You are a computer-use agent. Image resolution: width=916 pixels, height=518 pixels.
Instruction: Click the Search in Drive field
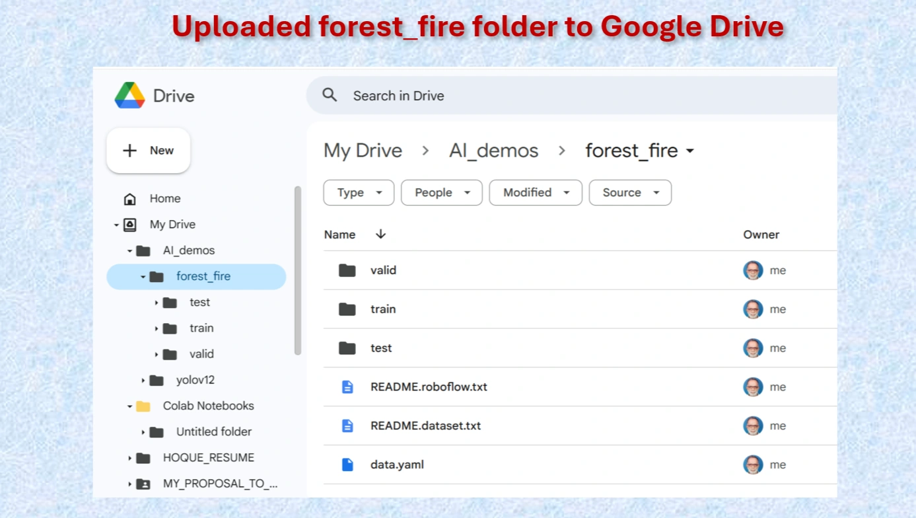572,95
